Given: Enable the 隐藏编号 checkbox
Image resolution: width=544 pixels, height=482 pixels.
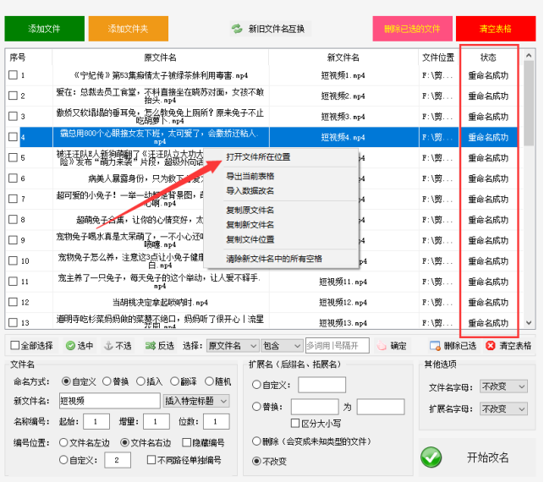Looking at the screenshot, I should pos(187,442).
